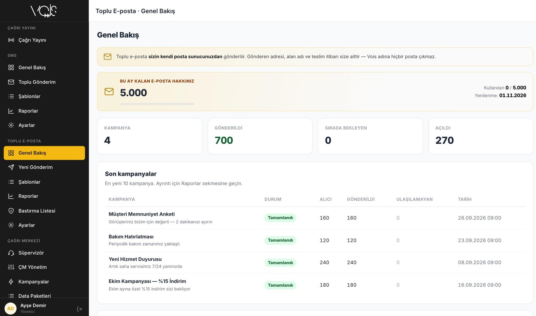Click the AD user avatar
This screenshot has width=536, height=316.
[11, 309]
